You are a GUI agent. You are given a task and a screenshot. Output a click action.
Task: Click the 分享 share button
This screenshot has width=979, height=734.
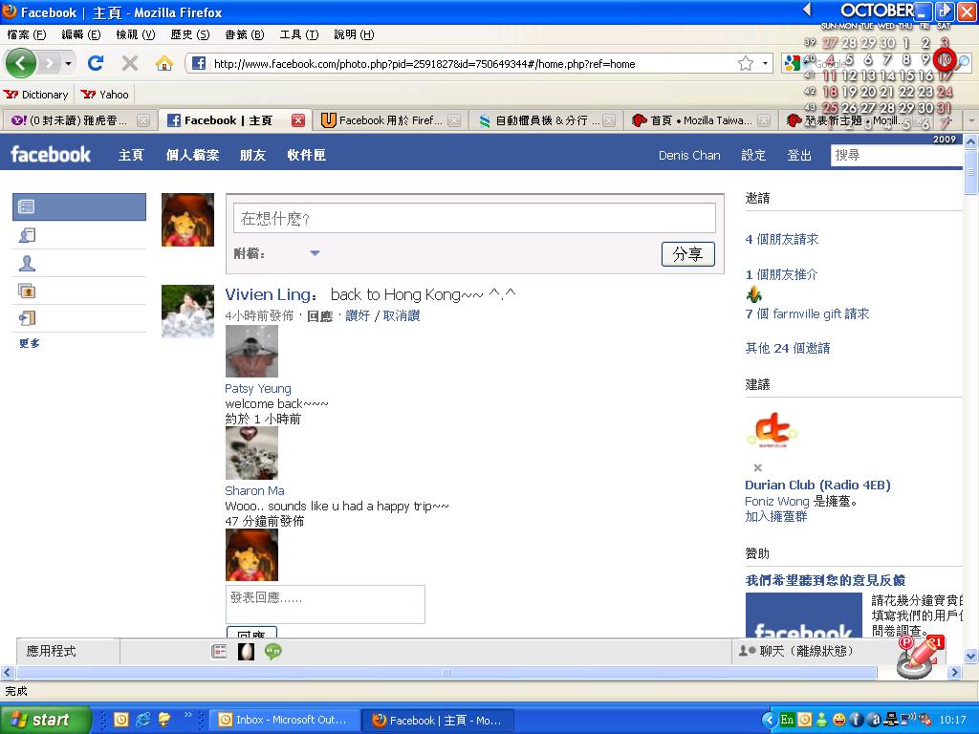point(687,254)
